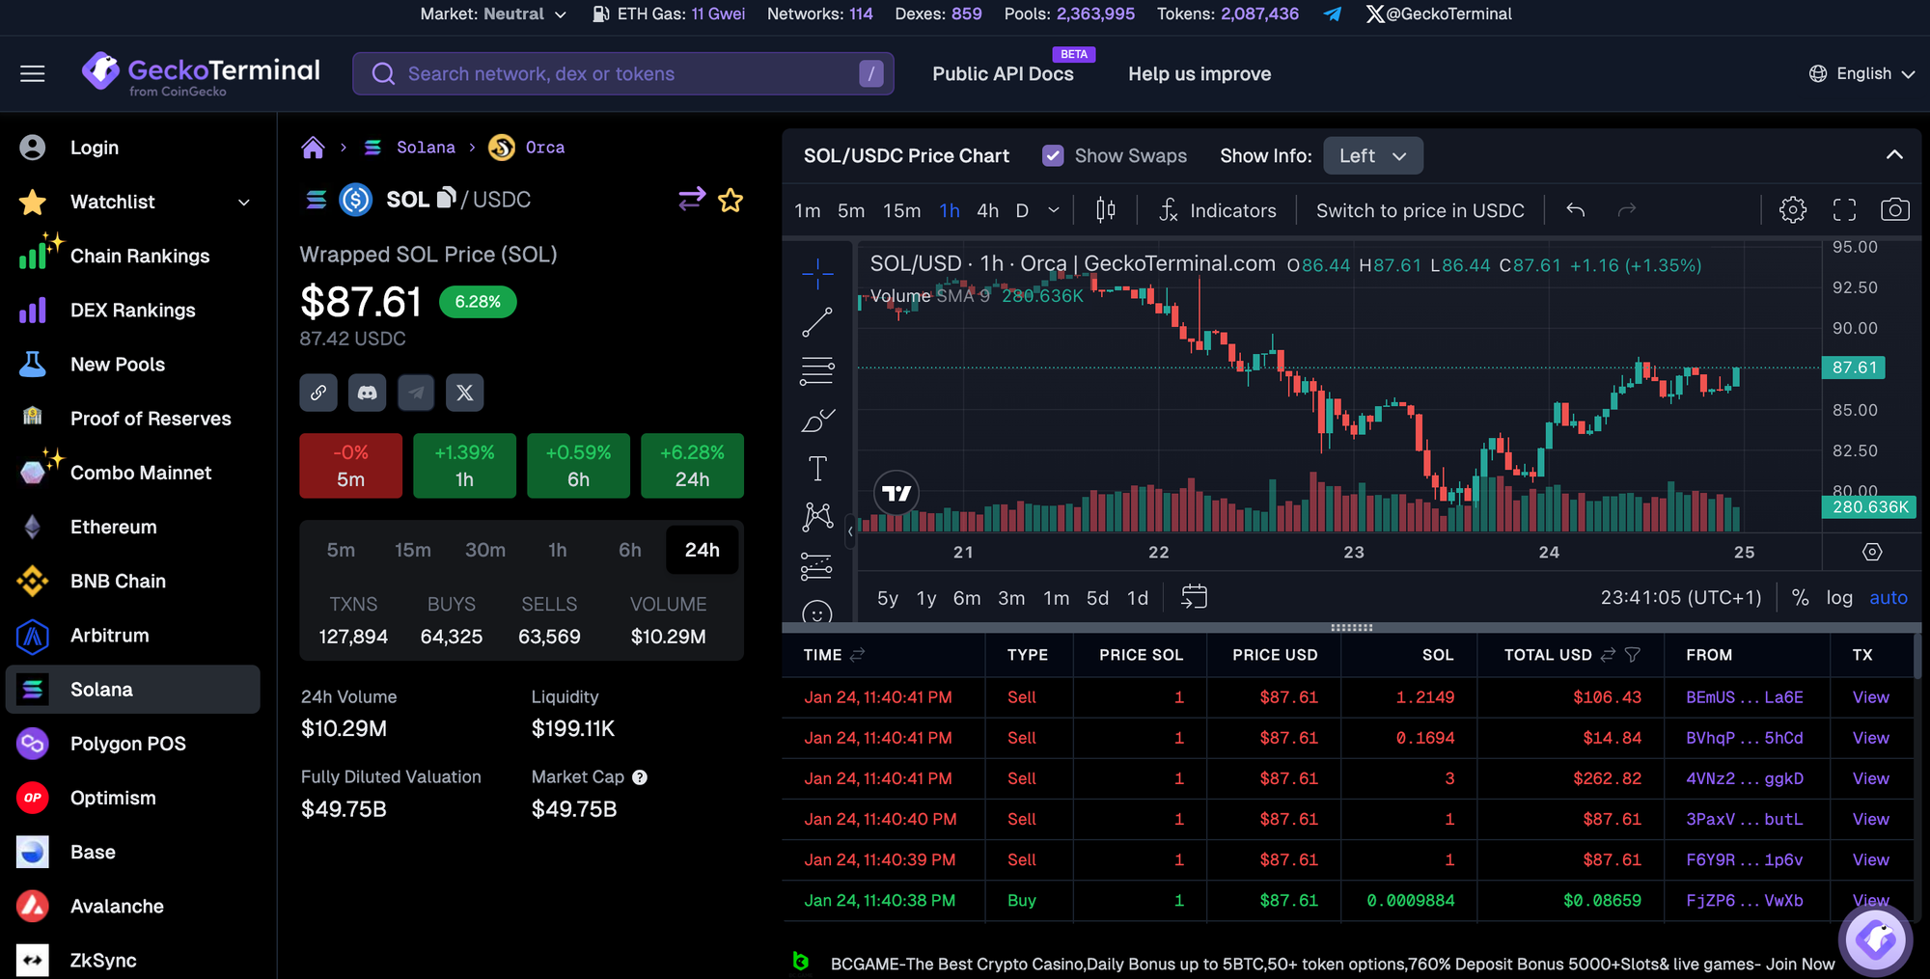Click the GeckoTerminal logo
Viewport: 1930px width, 979px height.
(x=201, y=73)
